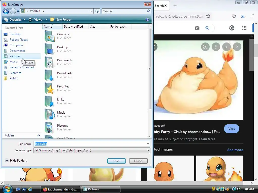Create a New Folder
The width and height of the screenshot is (258, 193).
pos(61,20)
